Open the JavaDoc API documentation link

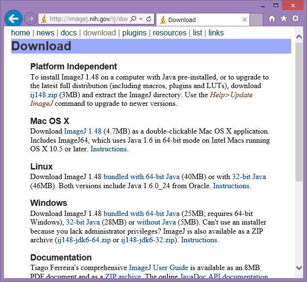[x=224, y=276]
